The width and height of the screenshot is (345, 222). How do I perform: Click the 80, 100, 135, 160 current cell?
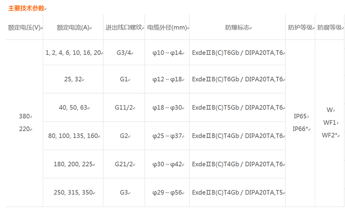73,136
